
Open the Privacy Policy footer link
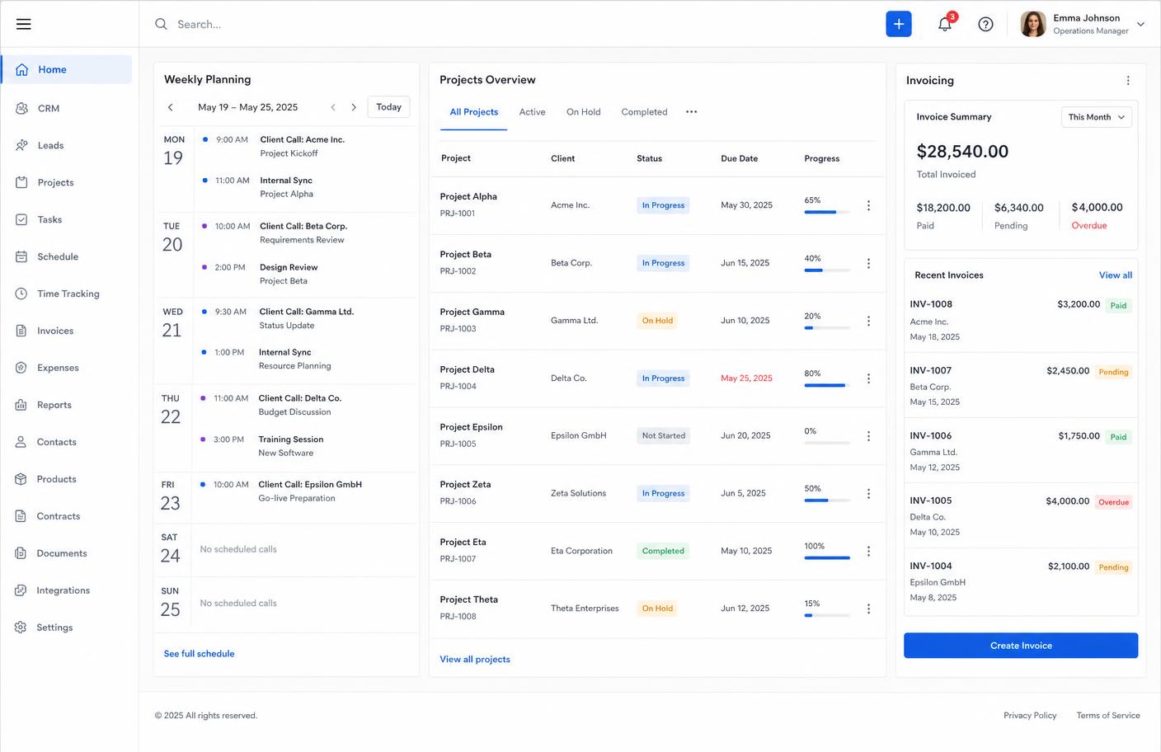[1030, 716]
